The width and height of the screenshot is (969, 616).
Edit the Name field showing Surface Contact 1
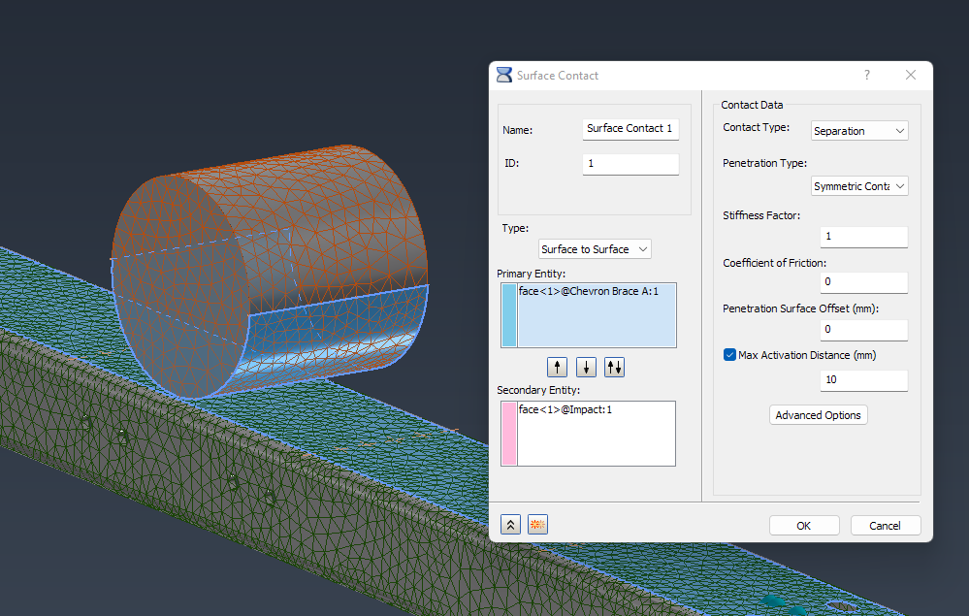pos(630,128)
